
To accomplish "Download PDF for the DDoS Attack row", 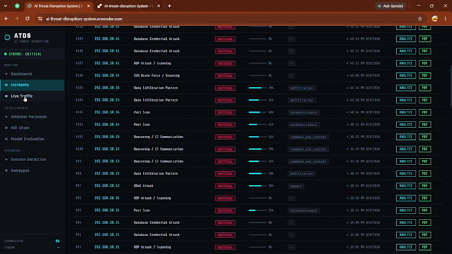I will tap(425, 186).
